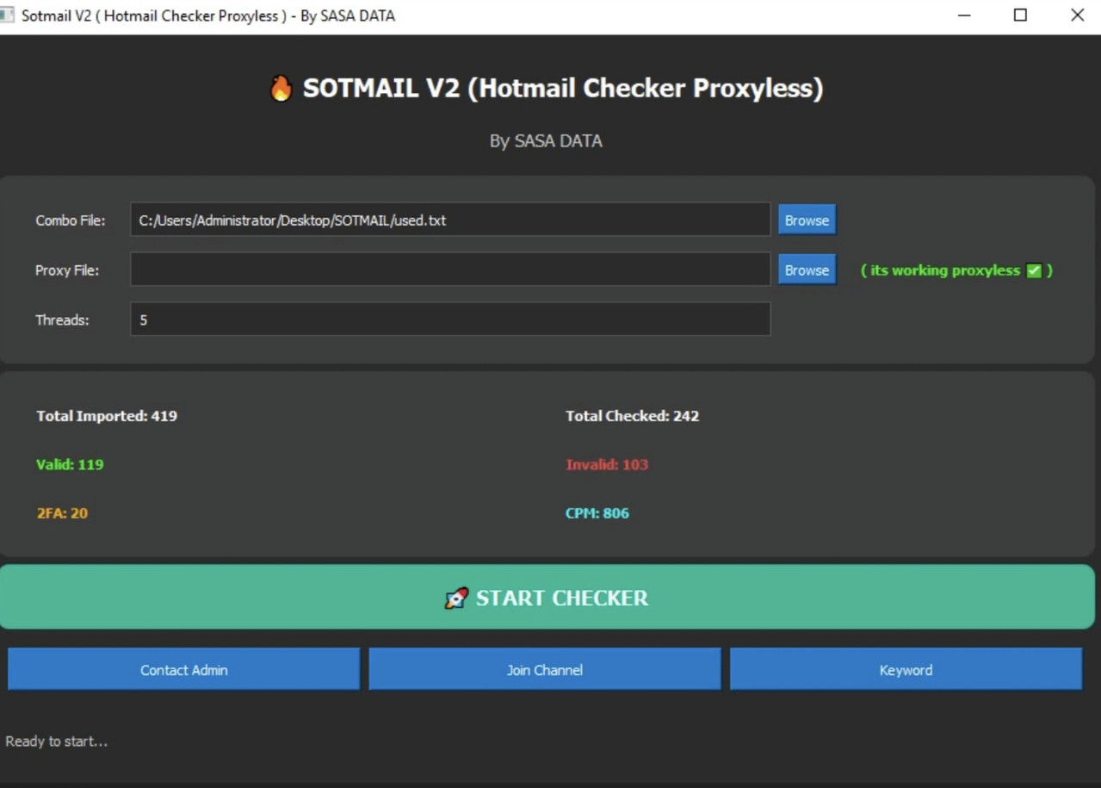This screenshot has width=1101, height=788.
Task: Click the 'By SASA DATA' subtitle
Action: point(546,141)
